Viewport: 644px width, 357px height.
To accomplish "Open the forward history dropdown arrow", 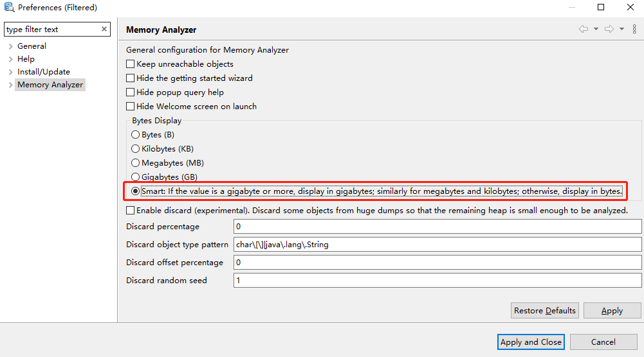I will [x=622, y=29].
